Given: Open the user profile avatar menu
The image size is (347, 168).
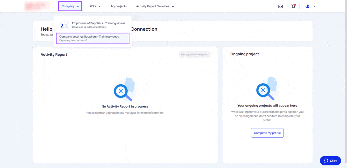Looking at the screenshot, I should 308,6.
